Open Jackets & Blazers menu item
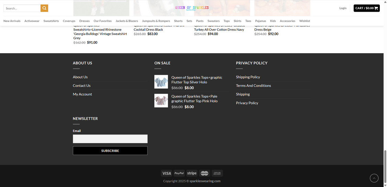This screenshot has width=387, height=187. pos(126,21)
